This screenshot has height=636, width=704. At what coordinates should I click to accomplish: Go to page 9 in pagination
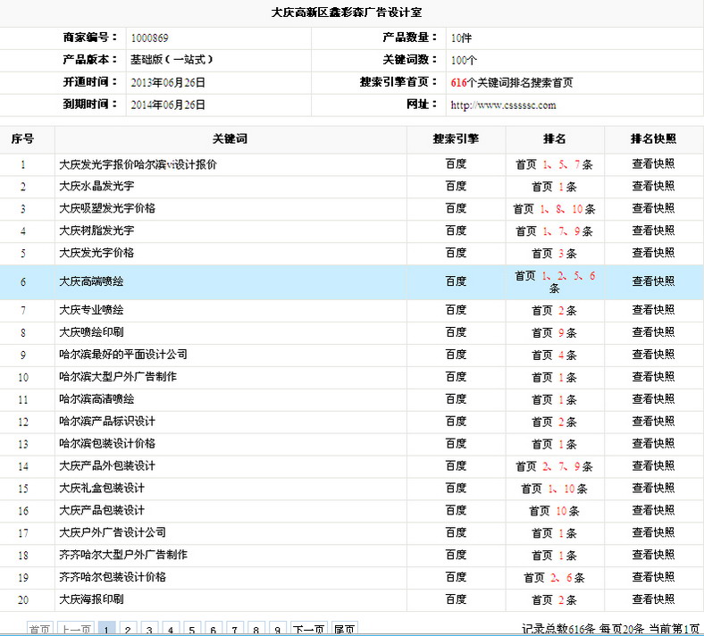coord(278,629)
